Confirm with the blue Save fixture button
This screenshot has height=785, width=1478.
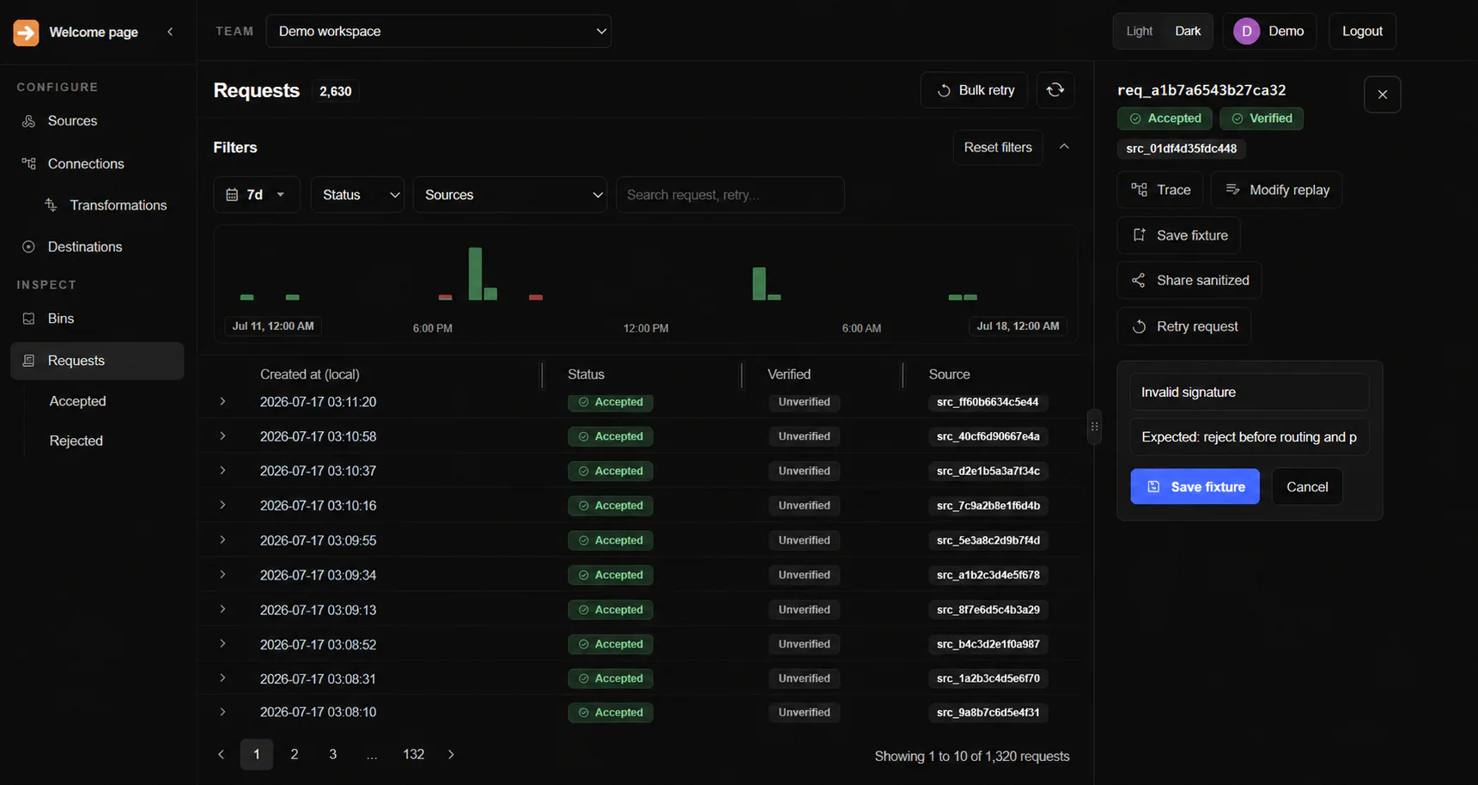pyautogui.click(x=1195, y=487)
